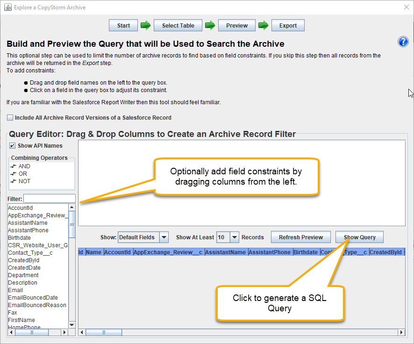This screenshot has height=344, width=414.
Task: Click into the Filter text field
Action: point(50,199)
